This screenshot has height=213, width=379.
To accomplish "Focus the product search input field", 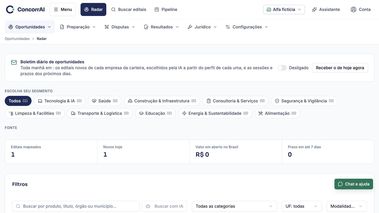I will [x=76, y=206].
